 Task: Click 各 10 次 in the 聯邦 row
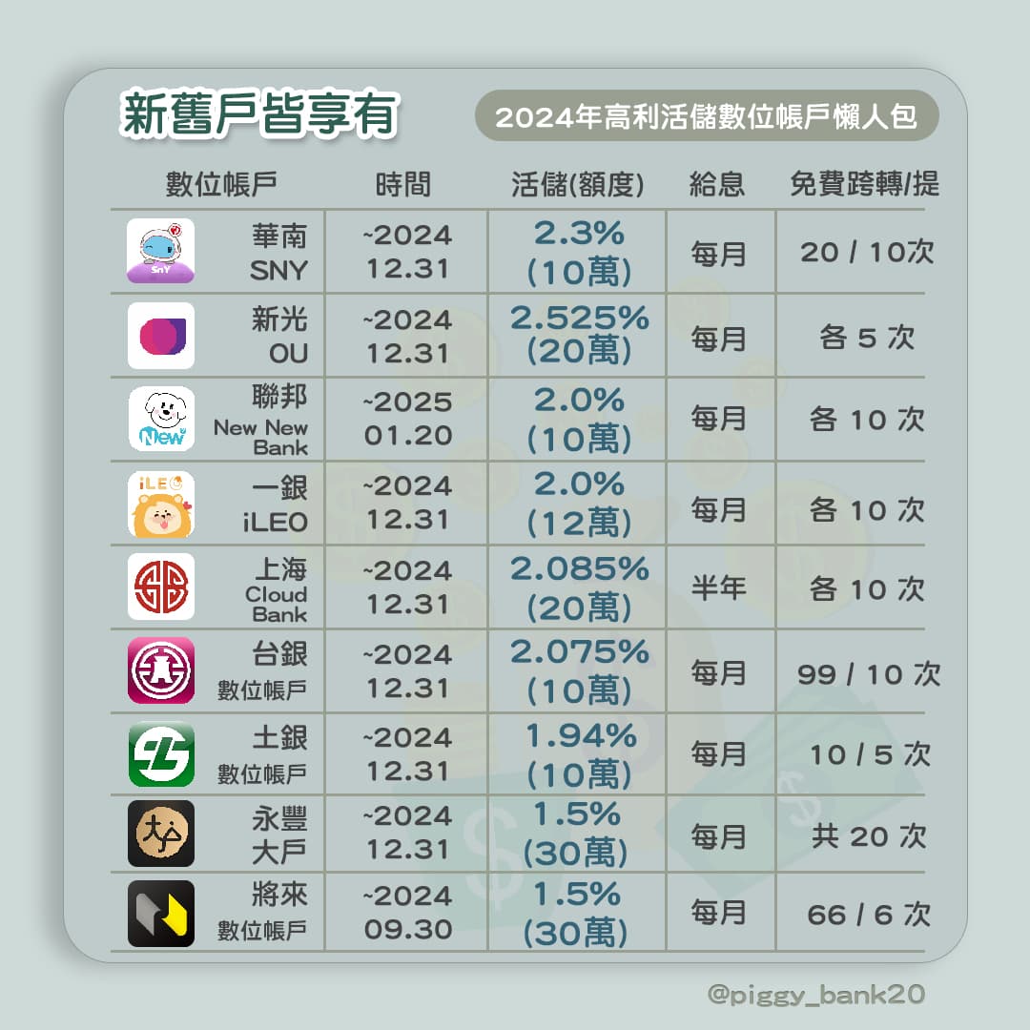pyautogui.click(x=867, y=419)
